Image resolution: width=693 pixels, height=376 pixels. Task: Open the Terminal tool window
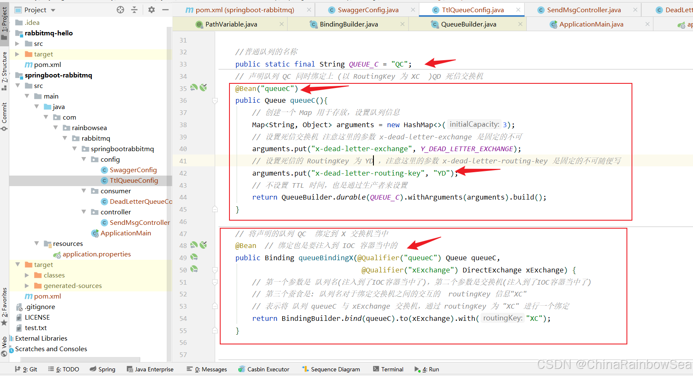[388, 369]
